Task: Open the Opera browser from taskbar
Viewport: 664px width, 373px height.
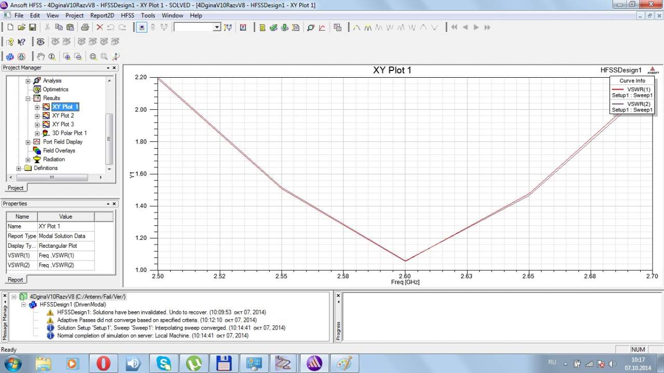Action: point(103,363)
